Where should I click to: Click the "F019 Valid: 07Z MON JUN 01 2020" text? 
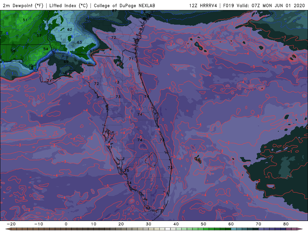[264, 5]
